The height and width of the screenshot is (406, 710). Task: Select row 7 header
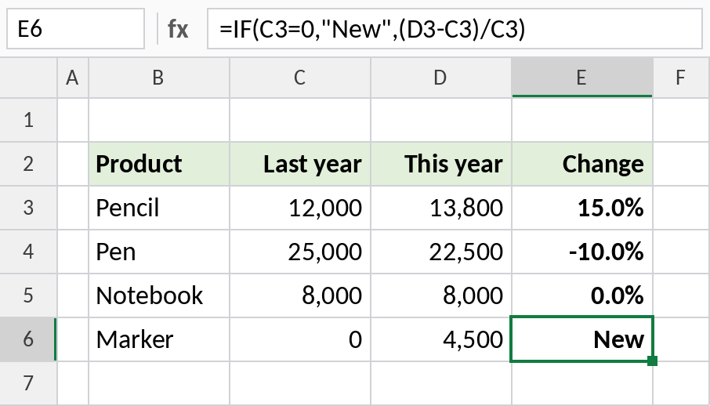pos(28,383)
